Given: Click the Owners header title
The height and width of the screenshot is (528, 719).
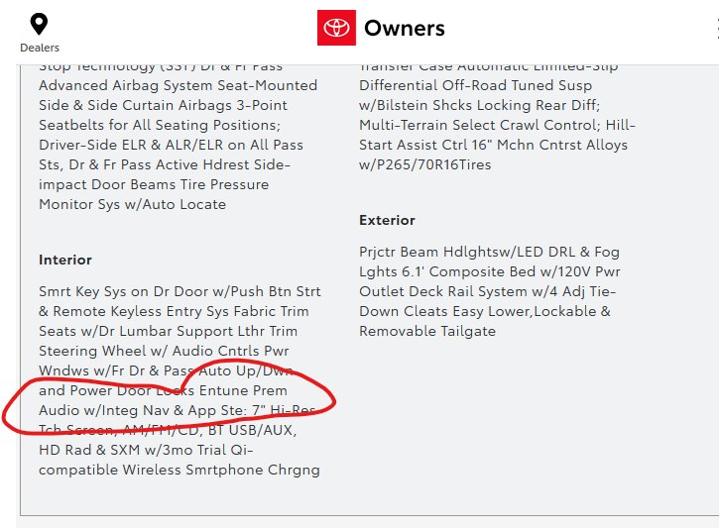Looking at the screenshot, I should (x=405, y=28).
